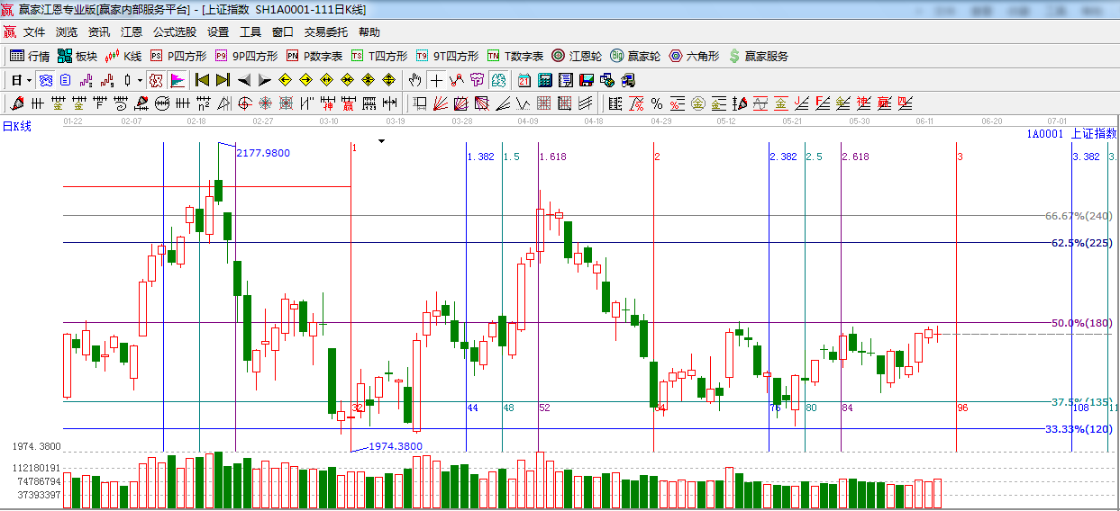Open the calendar icon showing 21

point(524,80)
